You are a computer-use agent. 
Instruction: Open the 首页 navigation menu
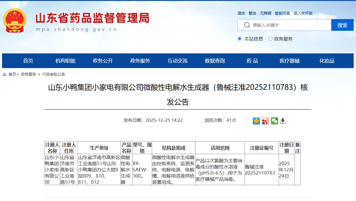pos(28,61)
